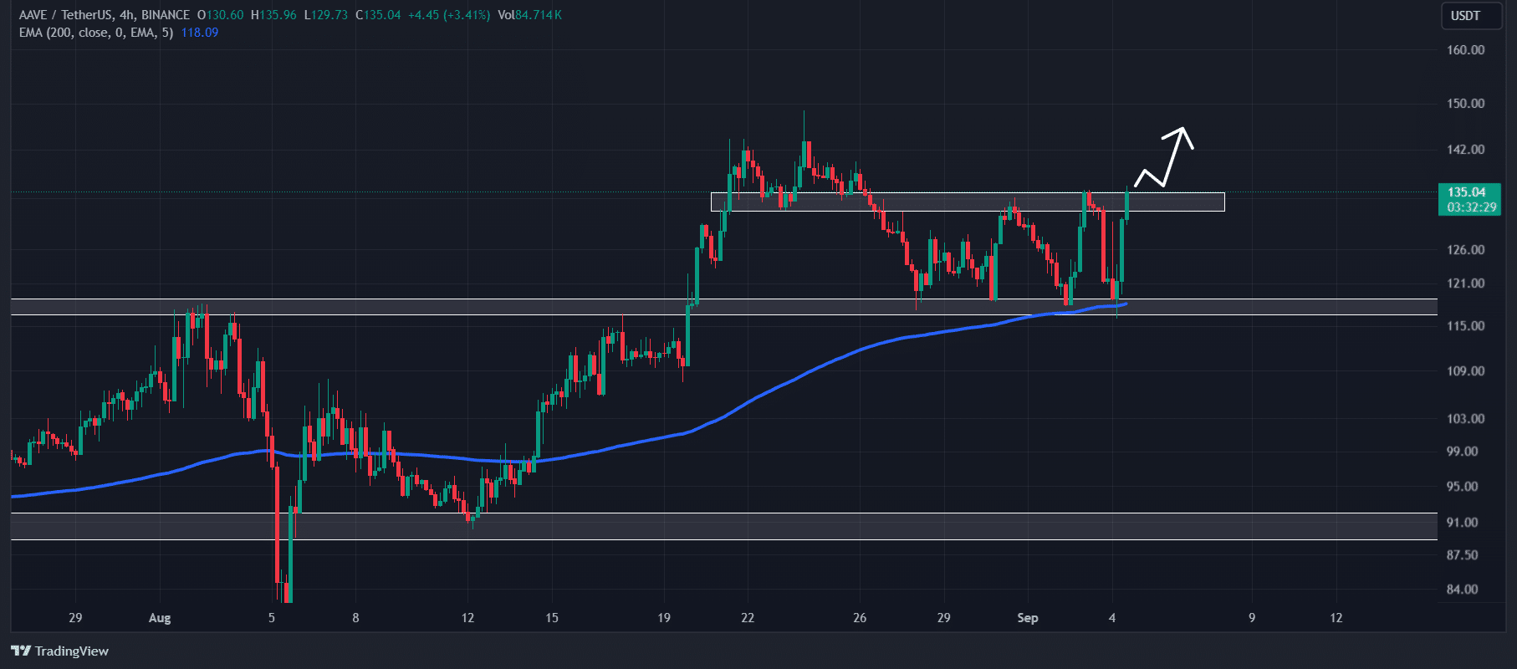Click the countdown timer 03:32:29

pyautogui.click(x=1472, y=207)
